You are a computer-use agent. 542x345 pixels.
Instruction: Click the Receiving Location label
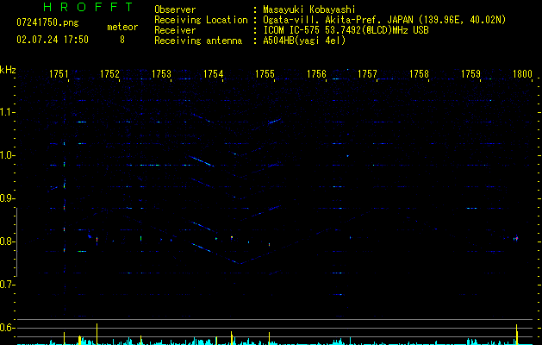coord(201,20)
